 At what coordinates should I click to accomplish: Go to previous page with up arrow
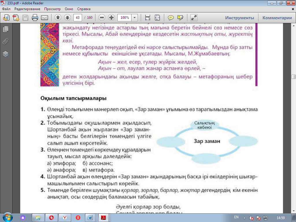coord(58,18)
